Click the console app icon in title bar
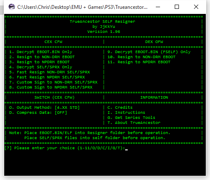Image resolution: width=210 pixels, height=180 pixels. (12, 7)
